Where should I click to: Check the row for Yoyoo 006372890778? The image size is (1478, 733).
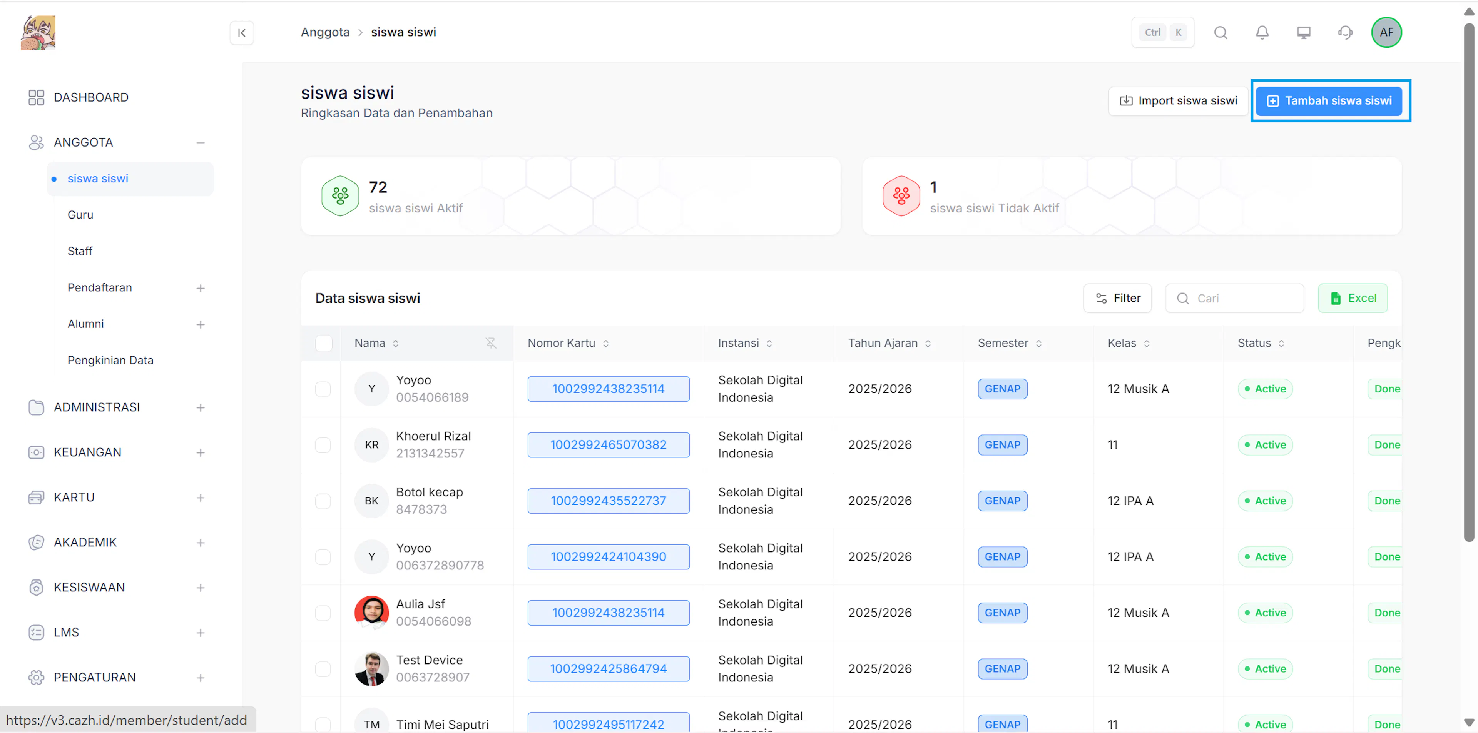pyautogui.click(x=323, y=557)
